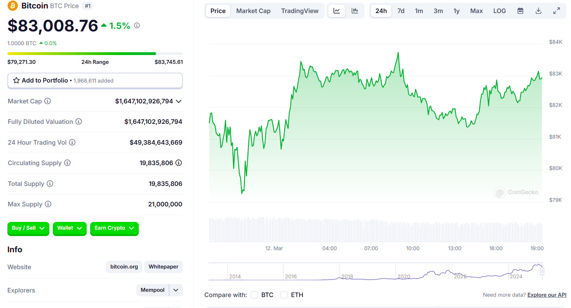Click info icon beside 24 Hour Trading Vol
The image size is (571, 308).
pyautogui.click(x=72, y=142)
